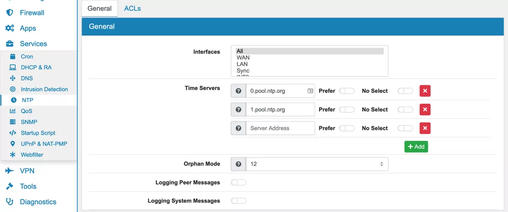508x212 pixels.
Task: Expand the VPN menu section
Action: pyautogui.click(x=27, y=171)
